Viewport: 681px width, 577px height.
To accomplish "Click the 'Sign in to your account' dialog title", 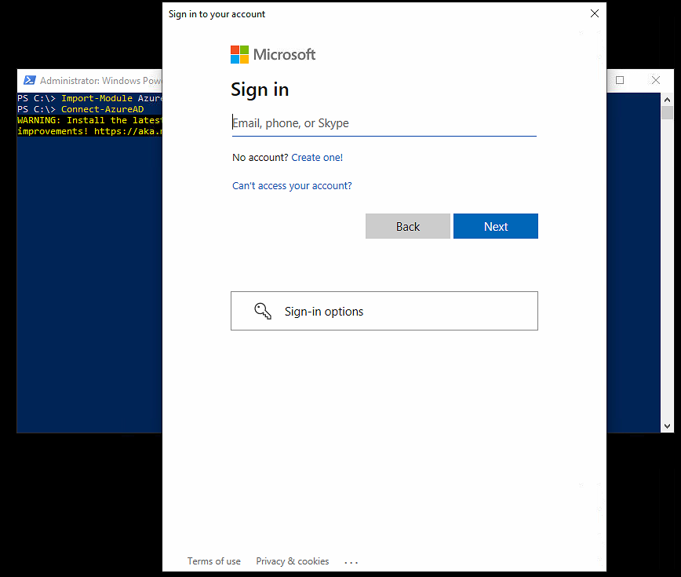I will point(217,14).
